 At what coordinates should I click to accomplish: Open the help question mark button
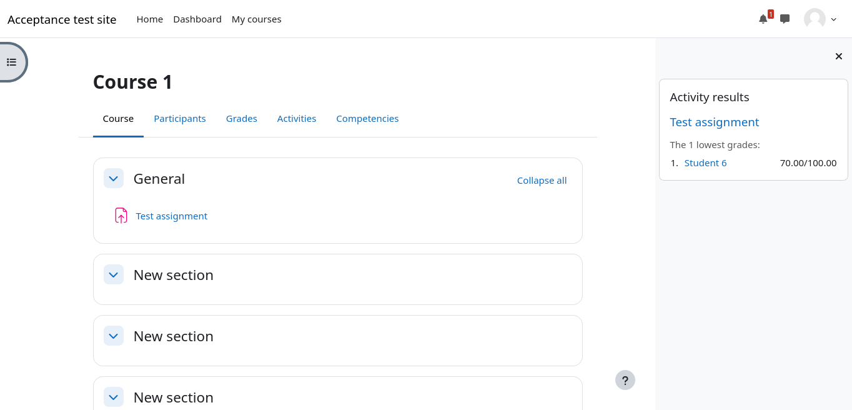(x=625, y=380)
